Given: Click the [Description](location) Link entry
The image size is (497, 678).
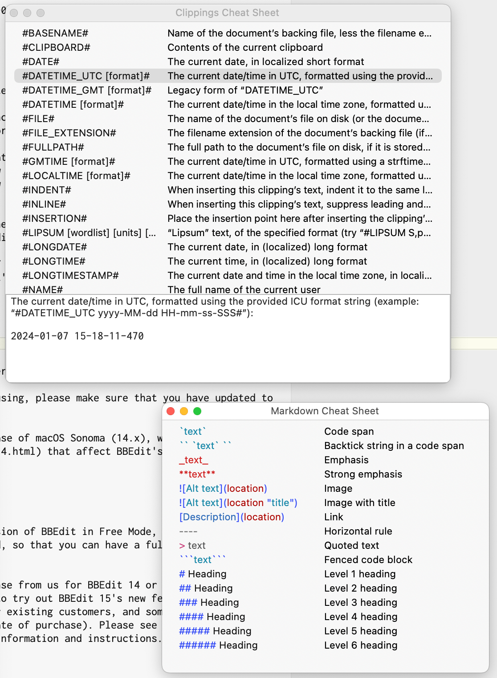Looking at the screenshot, I should click(x=232, y=517).
